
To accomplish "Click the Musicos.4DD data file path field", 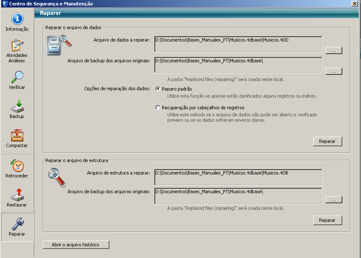I will (x=238, y=44).
